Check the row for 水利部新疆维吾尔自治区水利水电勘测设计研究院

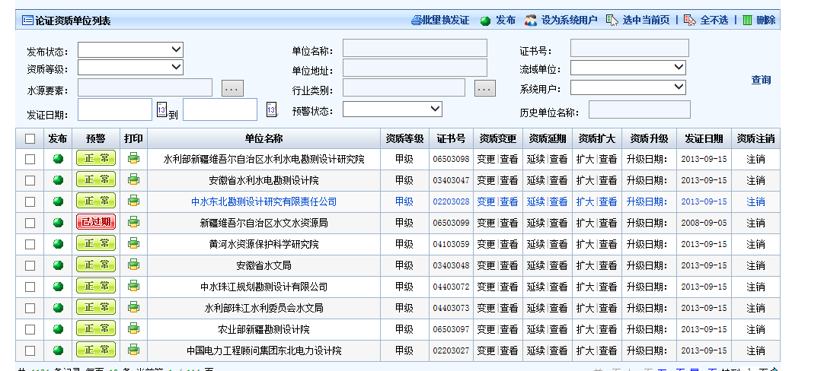[x=30, y=159]
